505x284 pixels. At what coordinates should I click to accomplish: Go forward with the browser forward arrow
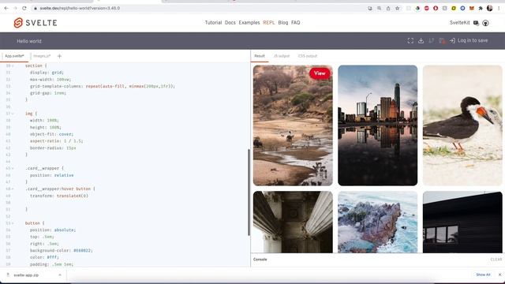(15, 8)
